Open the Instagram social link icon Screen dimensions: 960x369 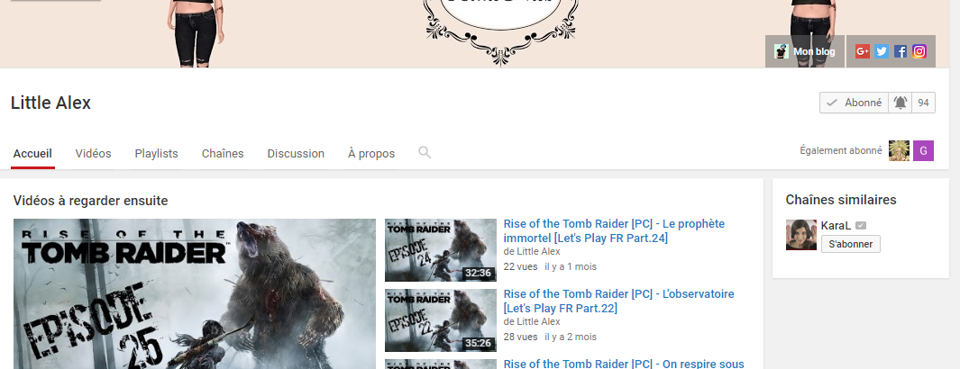919,52
